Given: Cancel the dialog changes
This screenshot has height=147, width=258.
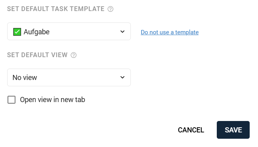Looking at the screenshot, I should (x=191, y=130).
